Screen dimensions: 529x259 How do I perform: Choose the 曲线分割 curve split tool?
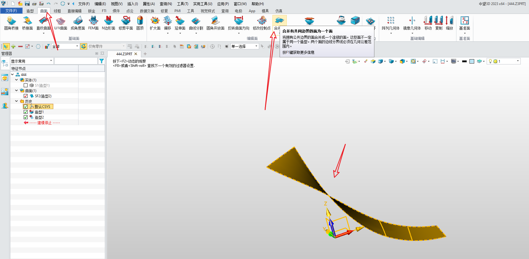196,23
